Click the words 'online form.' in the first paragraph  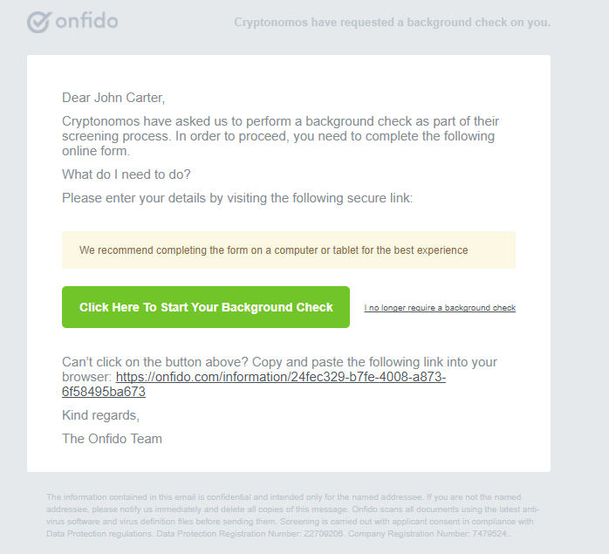95,151
